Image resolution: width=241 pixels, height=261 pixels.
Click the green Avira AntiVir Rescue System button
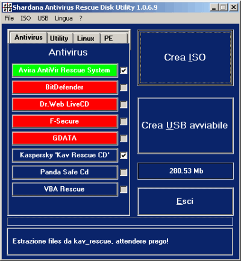pos(64,71)
